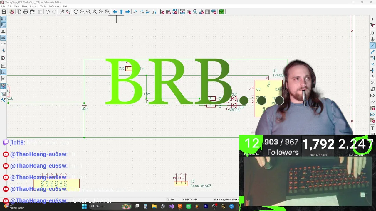This screenshot has width=376, height=211.
Task: Open the Inspect menu
Action: click(x=34, y=6)
